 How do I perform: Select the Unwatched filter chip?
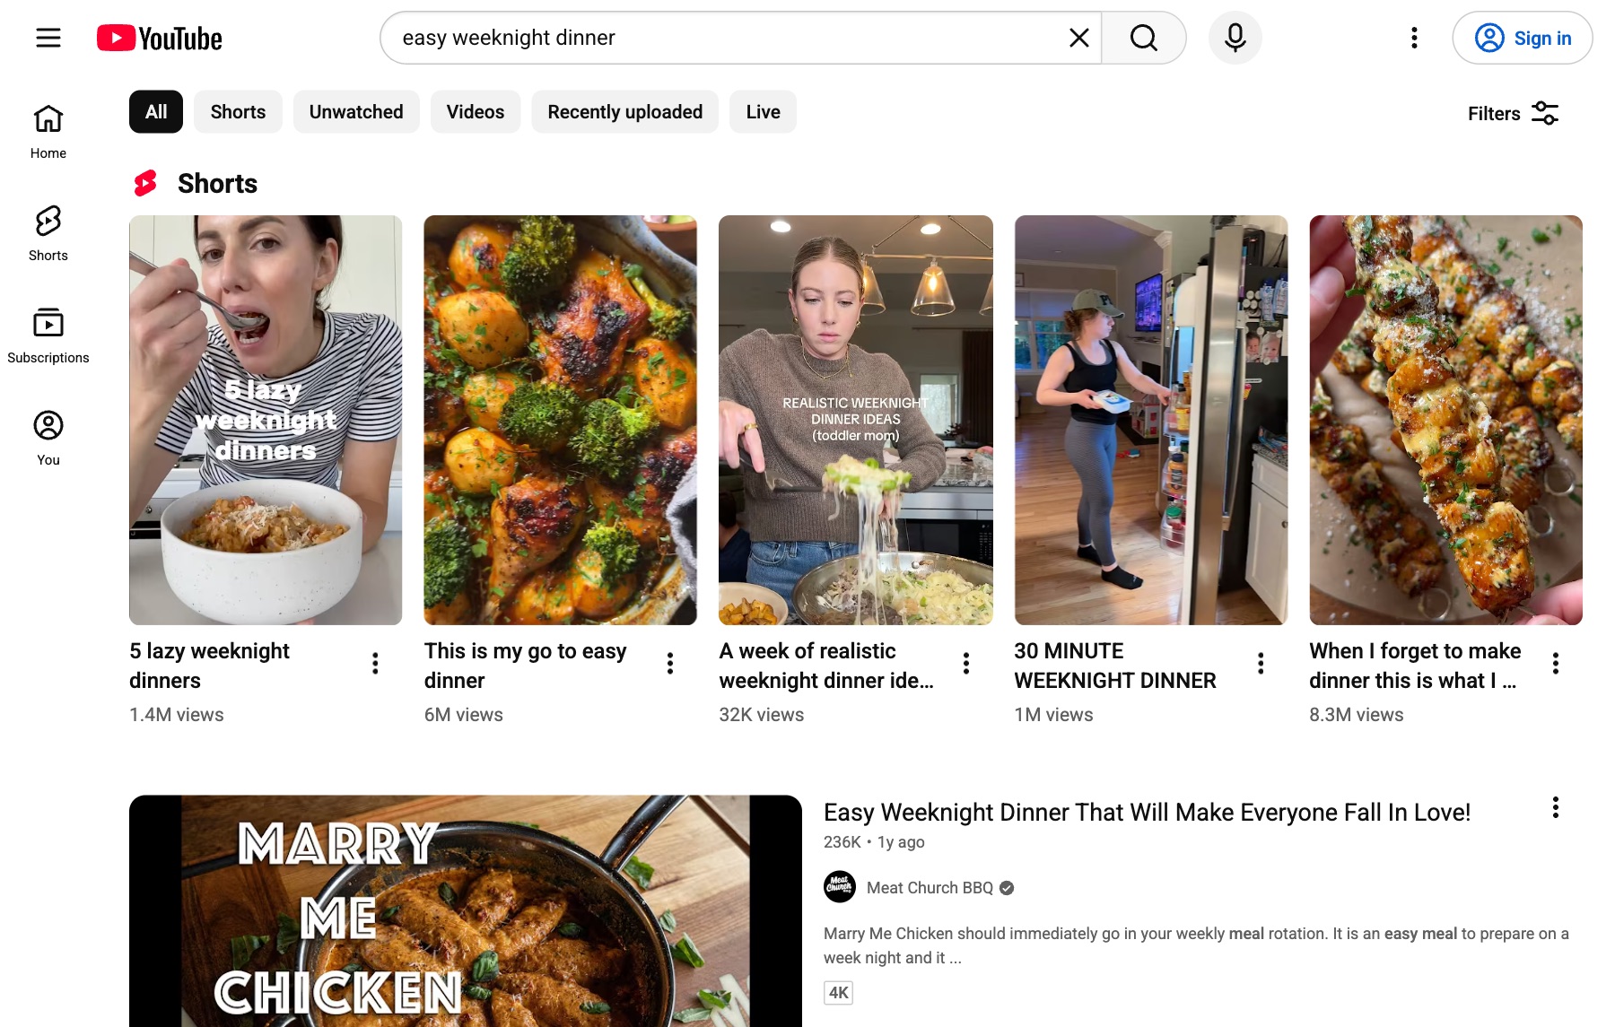(356, 112)
